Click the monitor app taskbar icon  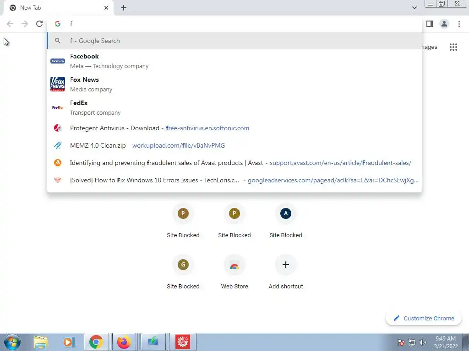click(153, 342)
